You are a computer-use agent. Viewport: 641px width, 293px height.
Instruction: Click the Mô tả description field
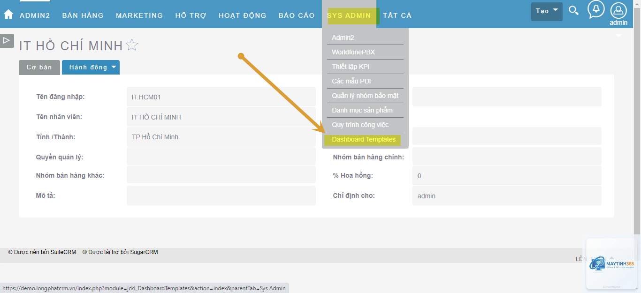point(221,195)
